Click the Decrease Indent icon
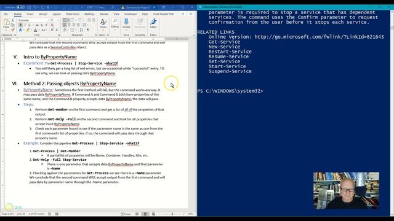 tap(89, 20)
